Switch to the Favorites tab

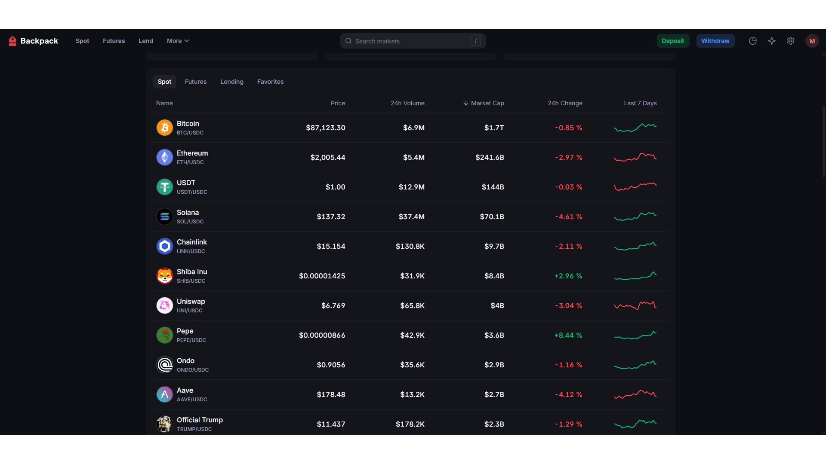pos(270,82)
